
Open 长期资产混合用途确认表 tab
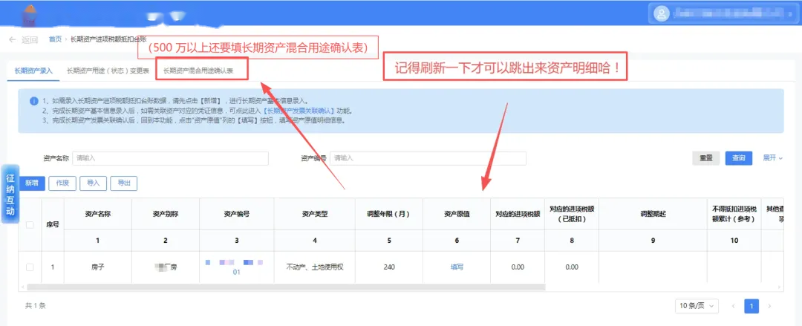[198, 71]
